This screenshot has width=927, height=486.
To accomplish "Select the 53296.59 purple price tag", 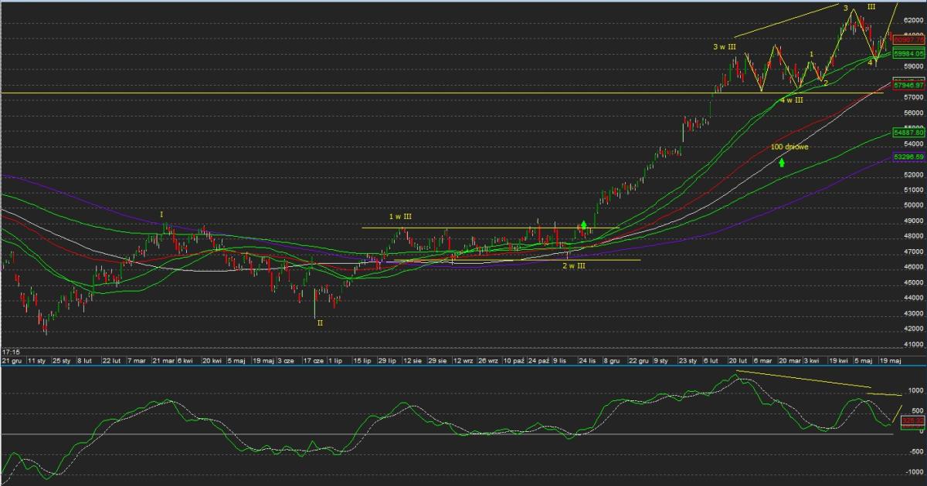I will [908, 157].
